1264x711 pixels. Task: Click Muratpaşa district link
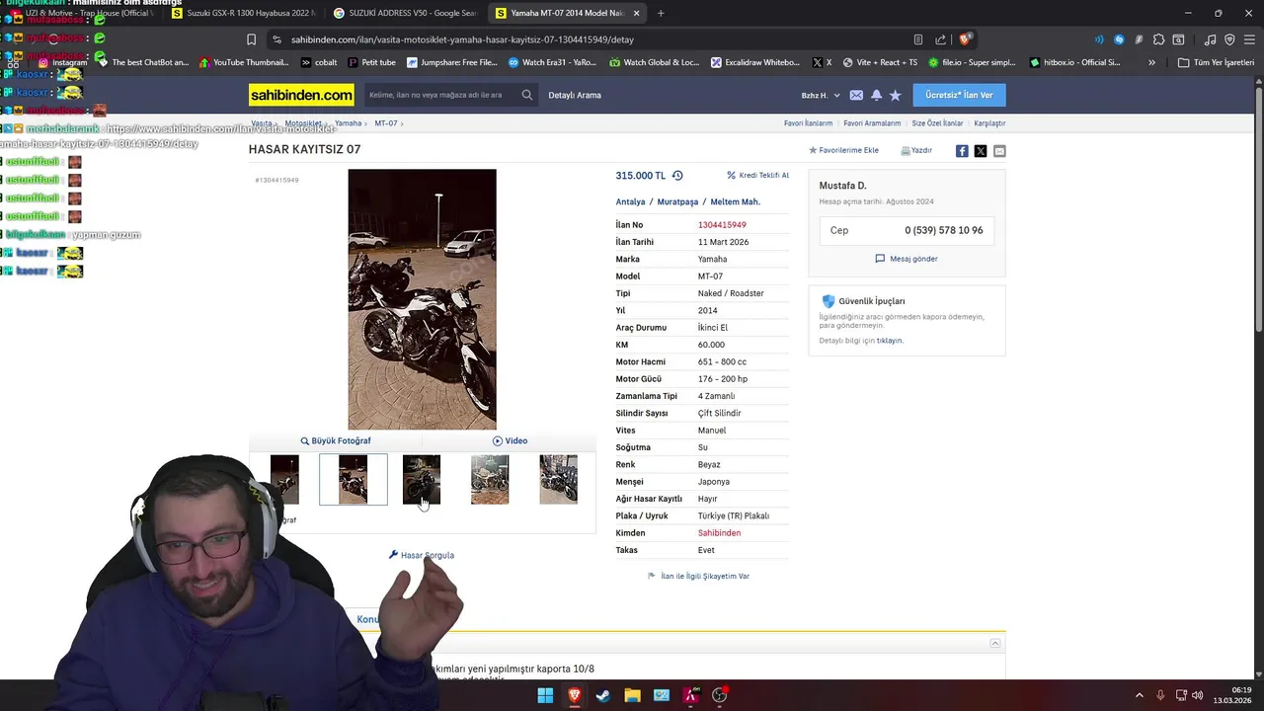(x=677, y=201)
